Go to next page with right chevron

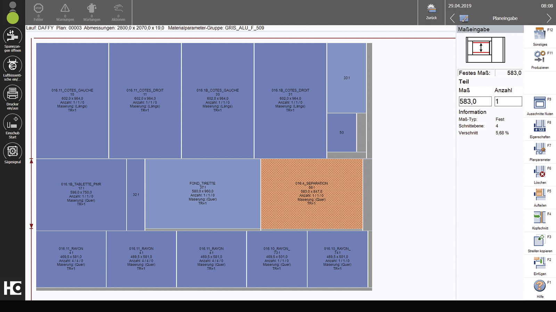coord(549,18)
